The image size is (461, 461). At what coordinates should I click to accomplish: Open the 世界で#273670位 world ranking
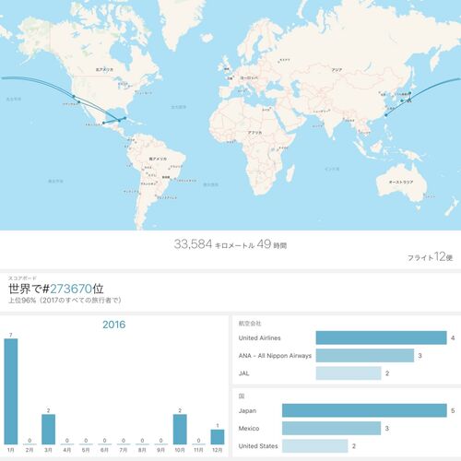coord(56,289)
